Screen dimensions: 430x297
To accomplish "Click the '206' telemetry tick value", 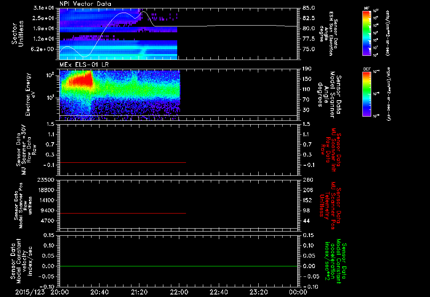I will coord(307,190).
